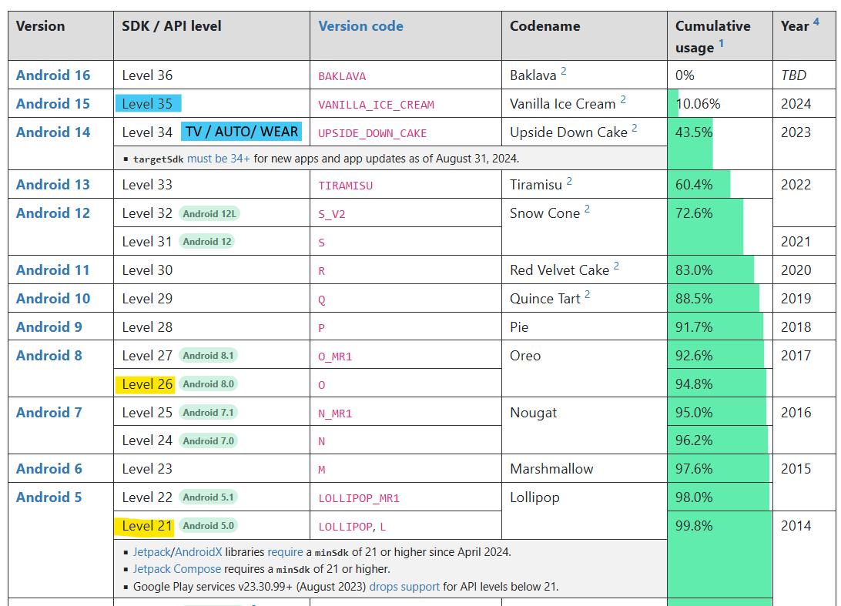Screen dimensions: 841x606
Task: Click the TV / AUTO/ WEAR highlighted label
Action: point(241,132)
